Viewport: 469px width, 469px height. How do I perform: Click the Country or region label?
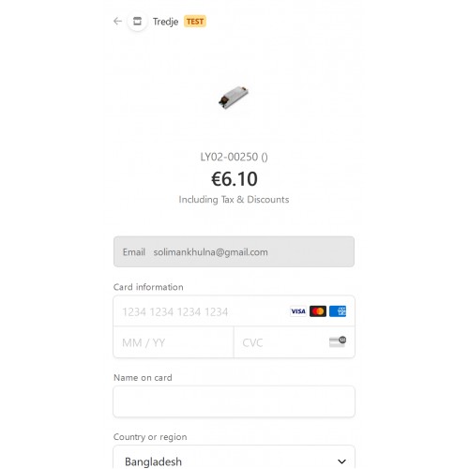click(150, 437)
